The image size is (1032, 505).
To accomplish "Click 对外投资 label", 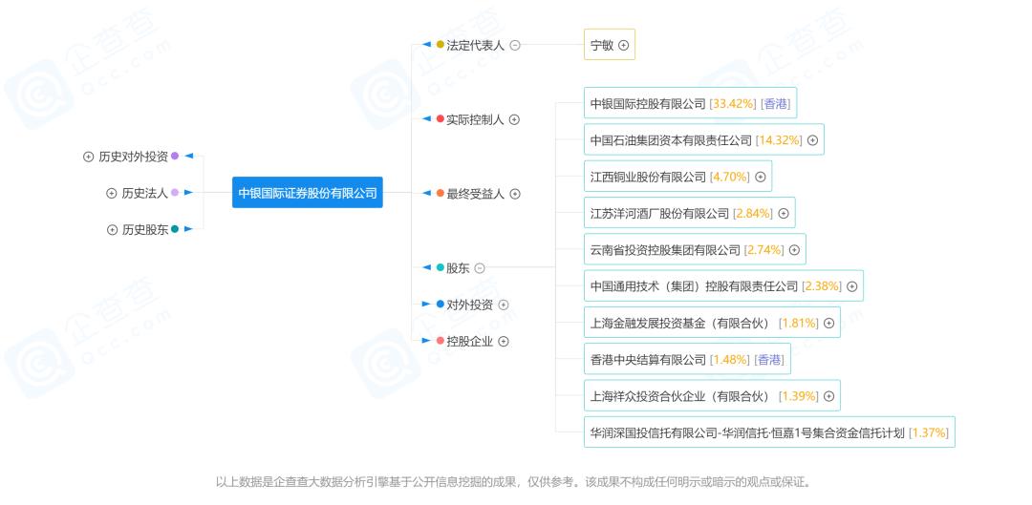I will (x=470, y=305).
